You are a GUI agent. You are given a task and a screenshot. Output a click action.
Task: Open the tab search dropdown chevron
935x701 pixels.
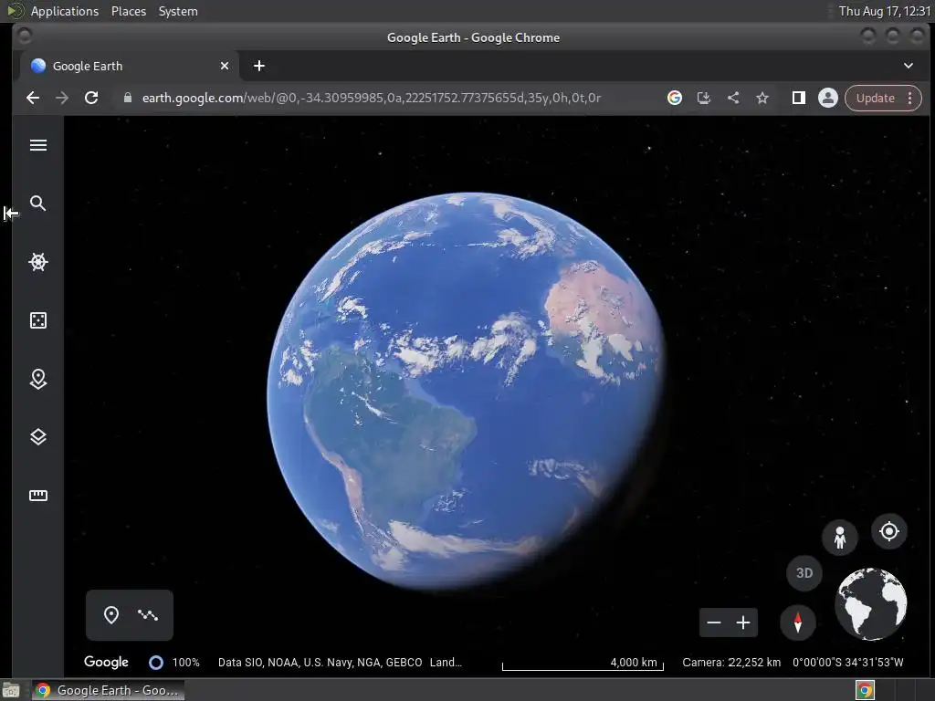[909, 66]
